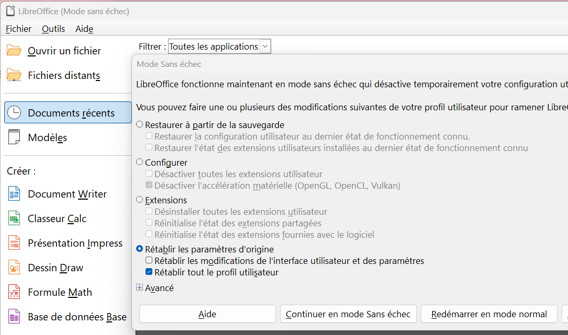568x335 pixels.
Task: Click the Aide button in dialog
Action: (x=207, y=314)
